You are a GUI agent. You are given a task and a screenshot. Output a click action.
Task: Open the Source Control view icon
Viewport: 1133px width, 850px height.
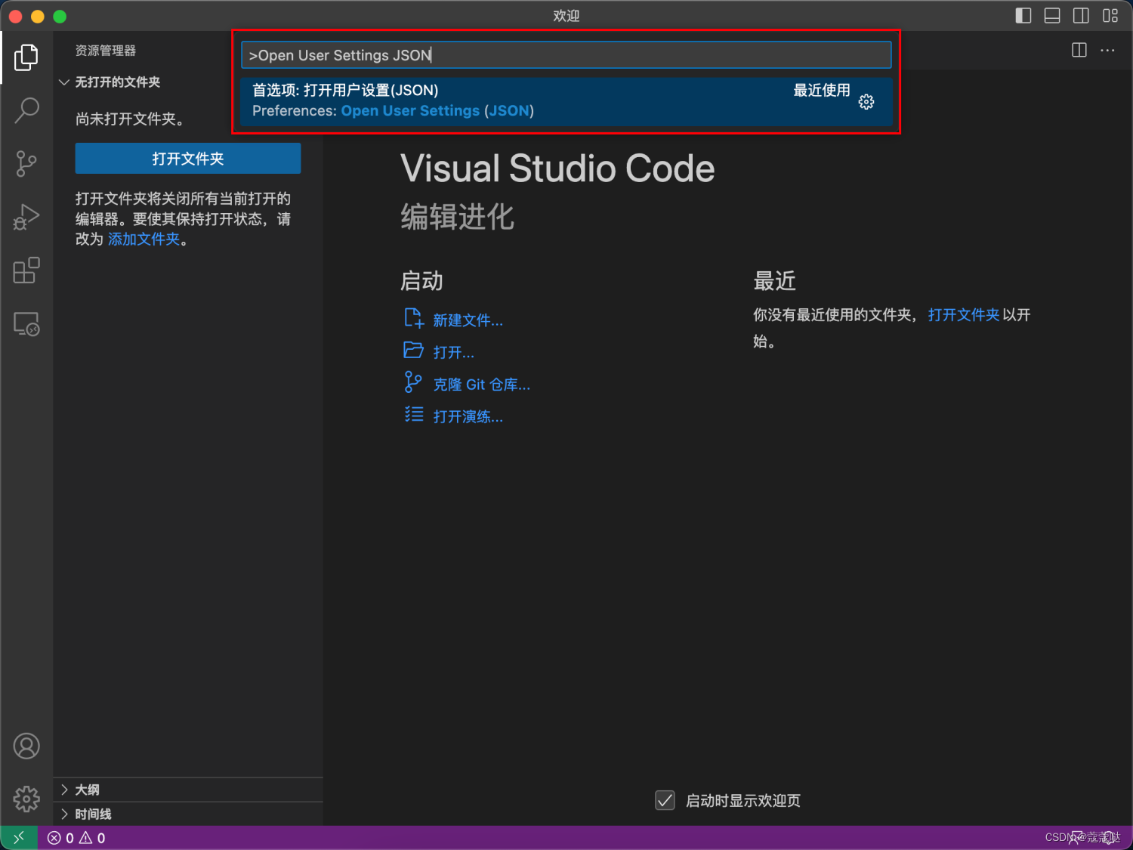[26, 164]
